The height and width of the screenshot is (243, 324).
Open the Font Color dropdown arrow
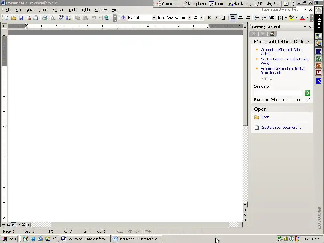307,18
